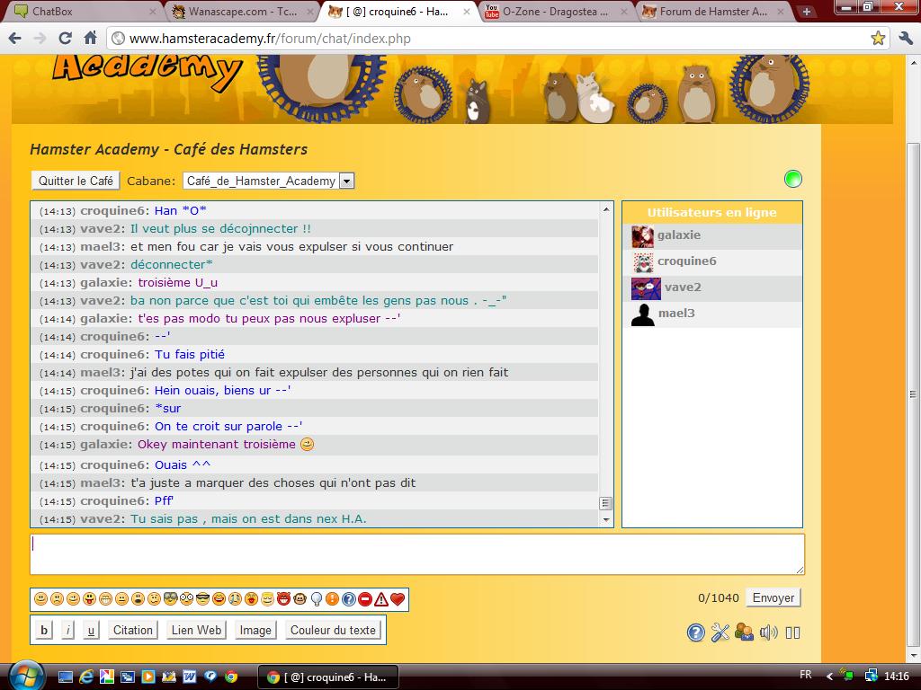Screen dimensions: 921x690
Task: Show hidden system tray icons arrow
Action: (829, 677)
